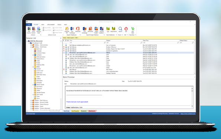This screenshot has width=221, height=139.
Task: Open the Search tool icon
Action: coord(120,29)
